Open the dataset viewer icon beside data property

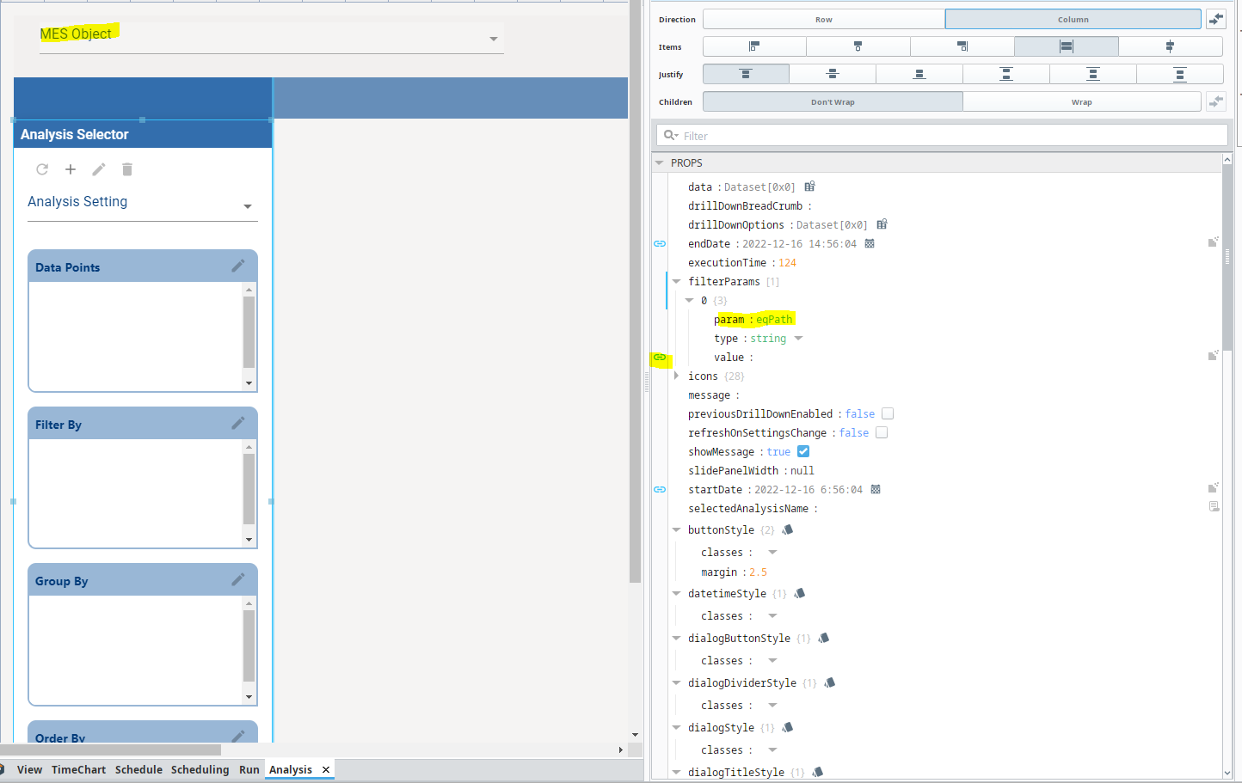point(809,187)
